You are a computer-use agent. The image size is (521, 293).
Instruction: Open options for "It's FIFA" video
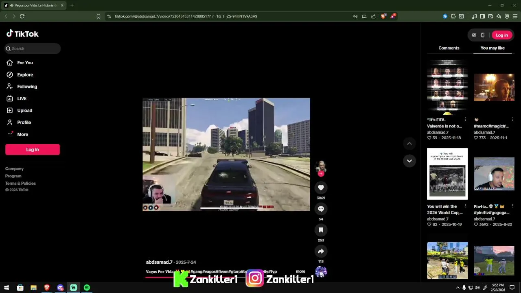tap(466, 120)
